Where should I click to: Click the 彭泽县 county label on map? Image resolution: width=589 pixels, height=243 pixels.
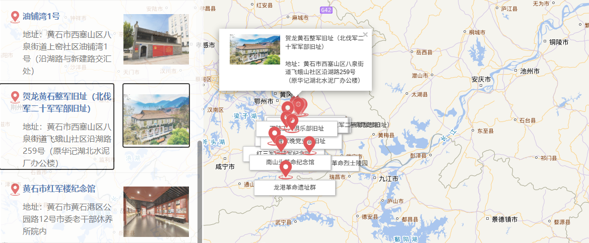(419, 155)
